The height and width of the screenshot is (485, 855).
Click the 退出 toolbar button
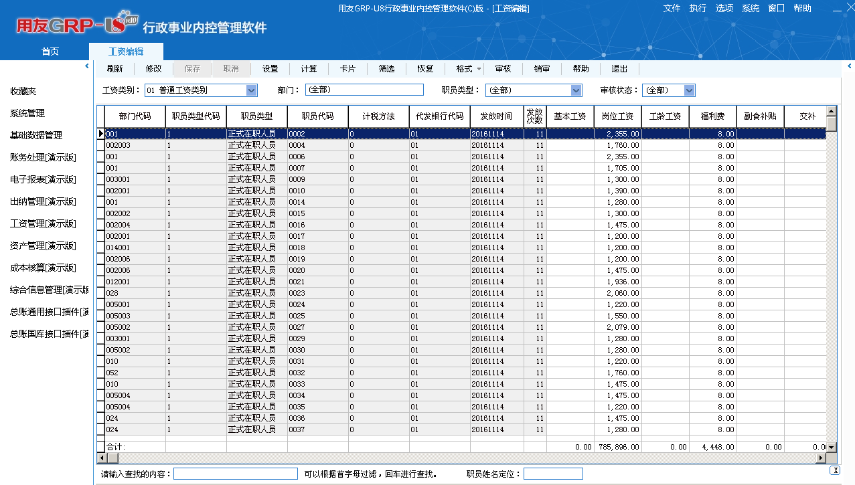point(620,69)
